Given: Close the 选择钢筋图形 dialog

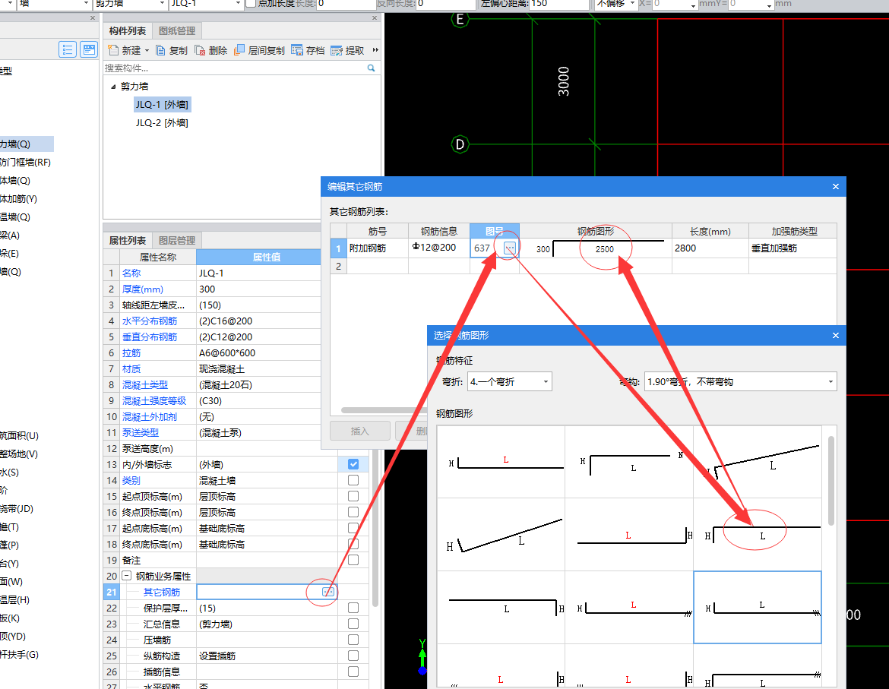Looking at the screenshot, I should 835,336.
